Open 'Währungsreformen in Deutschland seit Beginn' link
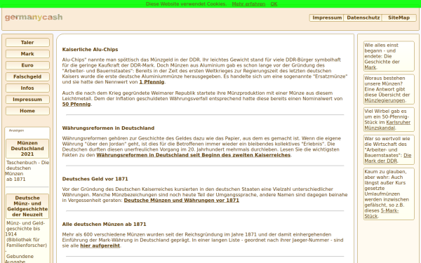The width and height of the screenshot is (421, 263). coord(194,155)
